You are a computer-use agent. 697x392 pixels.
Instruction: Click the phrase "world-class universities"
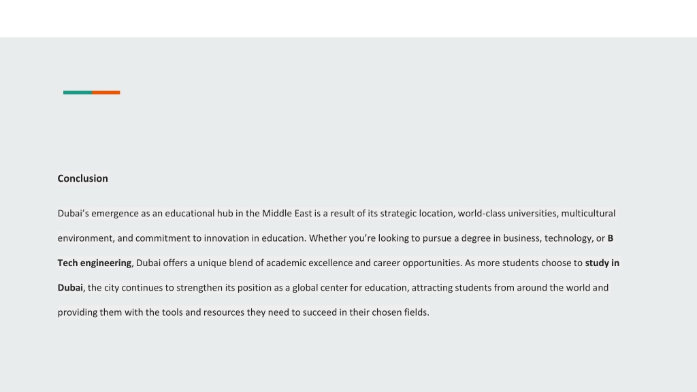pos(507,213)
